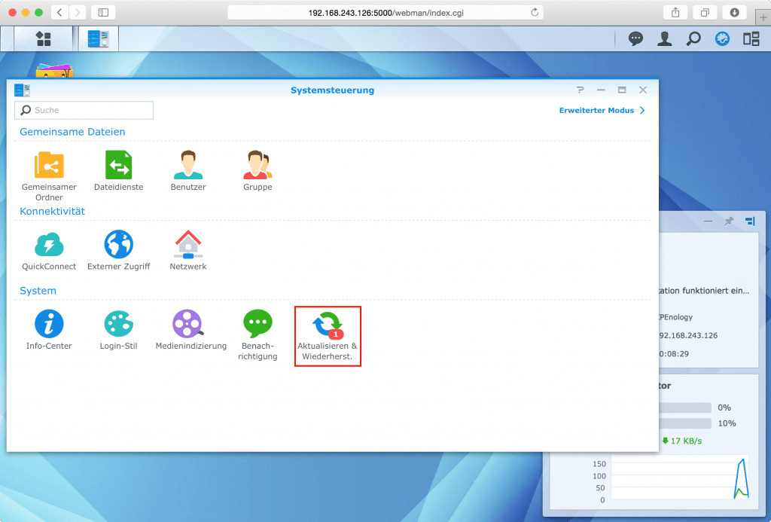The height and width of the screenshot is (522, 771).
Task: Minimize the Systemsteuerung window
Action: pyautogui.click(x=601, y=90)
